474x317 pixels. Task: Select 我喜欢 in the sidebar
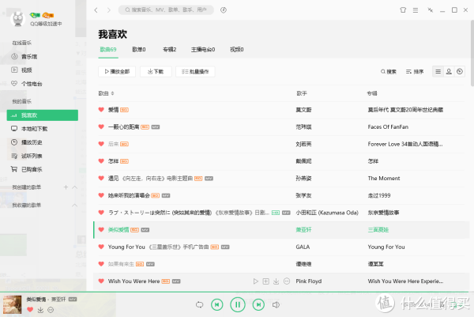pyautogui.click(x=43, y=115)
